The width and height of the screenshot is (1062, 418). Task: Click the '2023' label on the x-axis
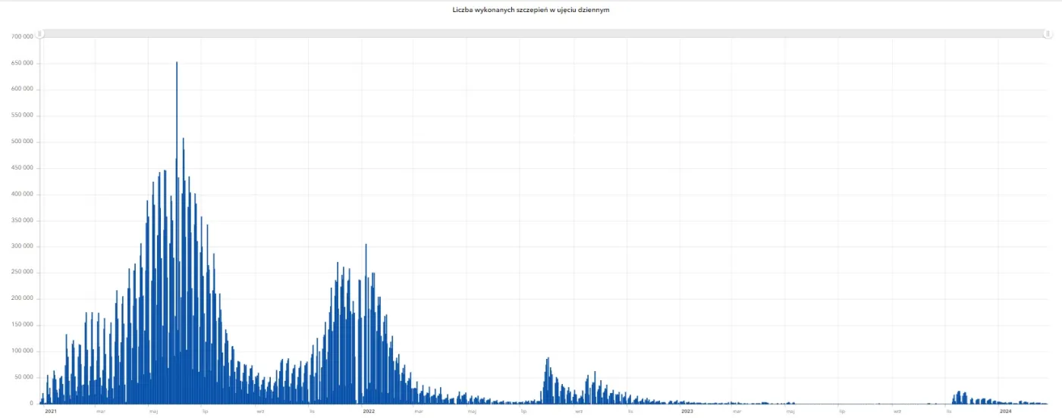click(x=687, y=411)
